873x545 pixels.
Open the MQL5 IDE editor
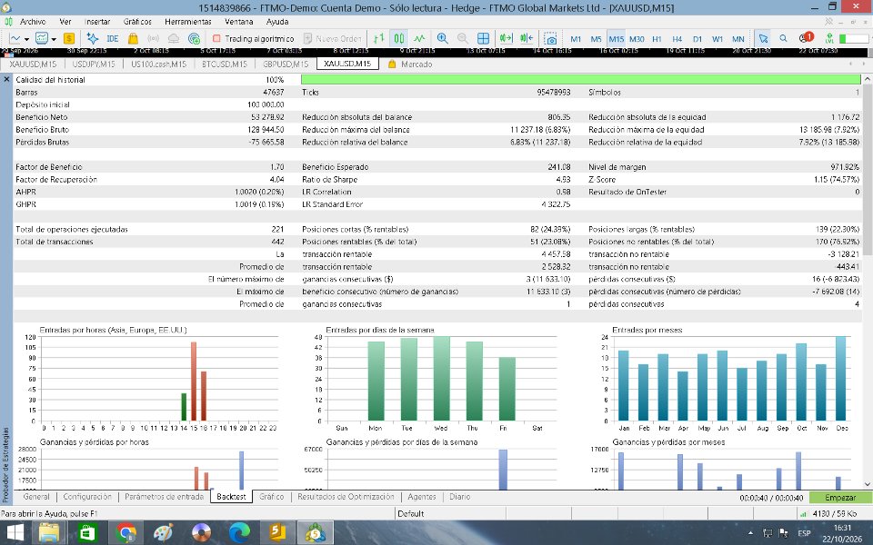(x=113, y=38)
